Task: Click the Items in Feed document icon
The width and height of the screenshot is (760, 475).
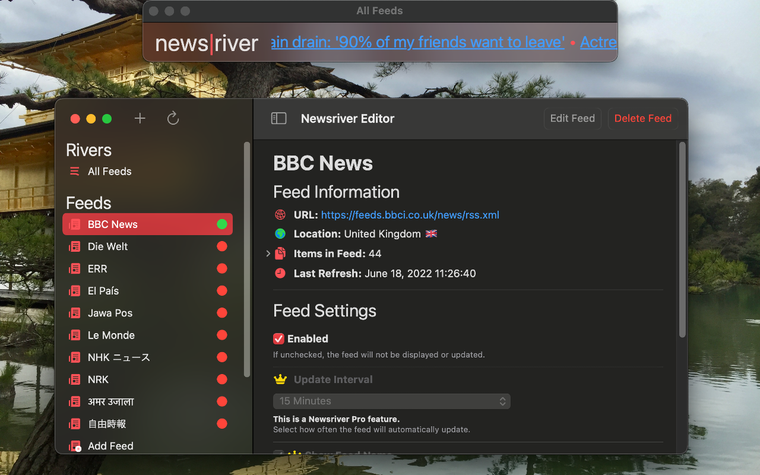Action: click(280, 254)
